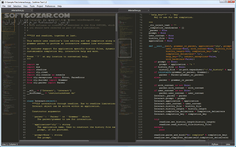This screenshot has width=236, height=147.
Task: Click 'parser = Parser(grammar_or_parser)' line
Action: pos(181,75)
